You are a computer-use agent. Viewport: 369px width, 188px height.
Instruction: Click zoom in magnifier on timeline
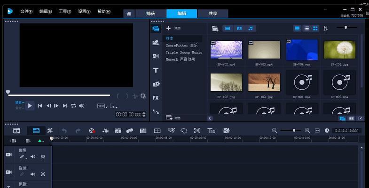[x=307, y=131]
